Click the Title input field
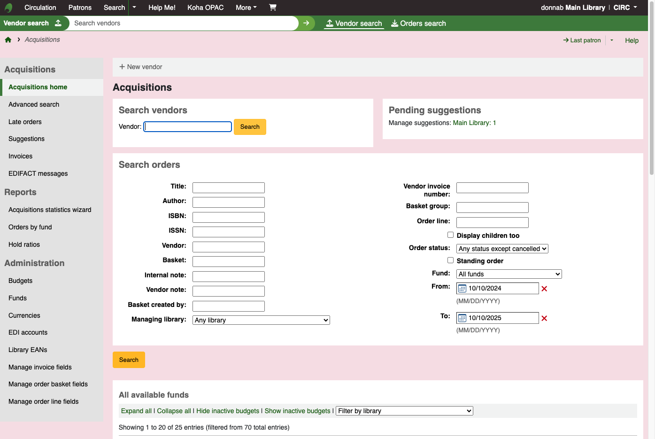The height and width of the screenshot is (439, 655). pyautogui.click(x=229, y=188)
